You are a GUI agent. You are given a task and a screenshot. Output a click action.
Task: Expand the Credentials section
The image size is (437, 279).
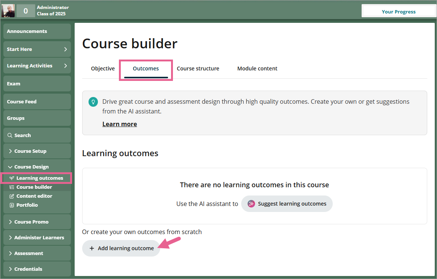pyautogui.click(x=37, y=269)
